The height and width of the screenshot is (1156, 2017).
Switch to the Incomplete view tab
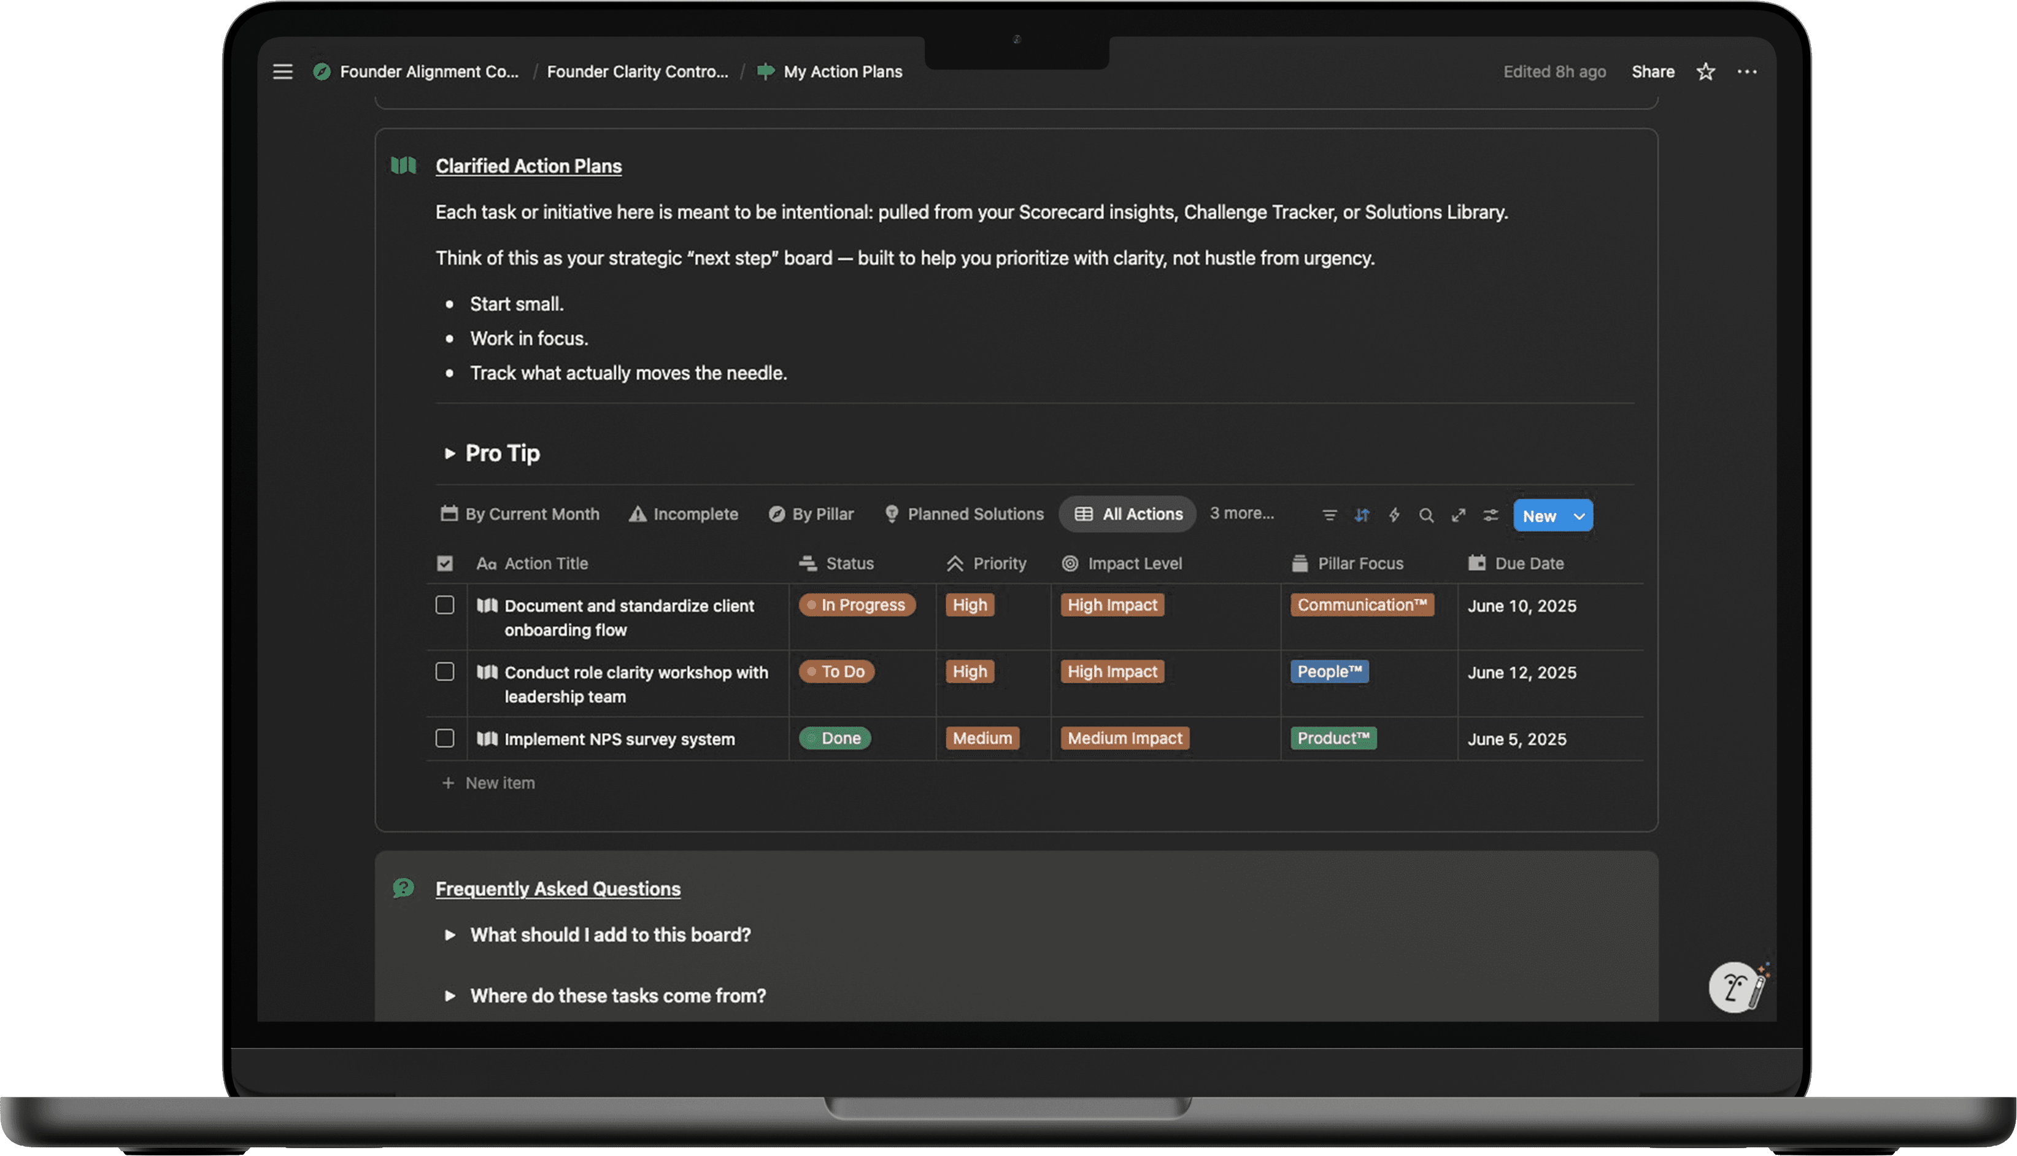(684, 514)
